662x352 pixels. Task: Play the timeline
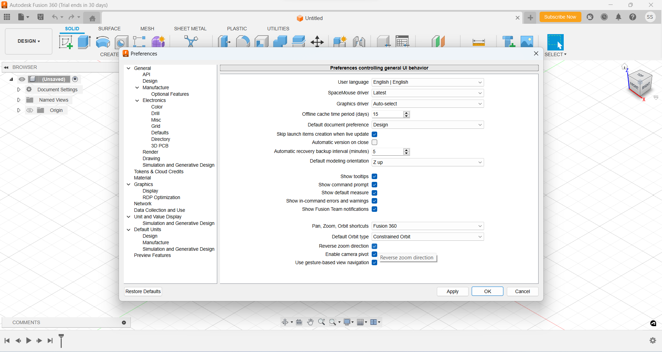(29, 340)
